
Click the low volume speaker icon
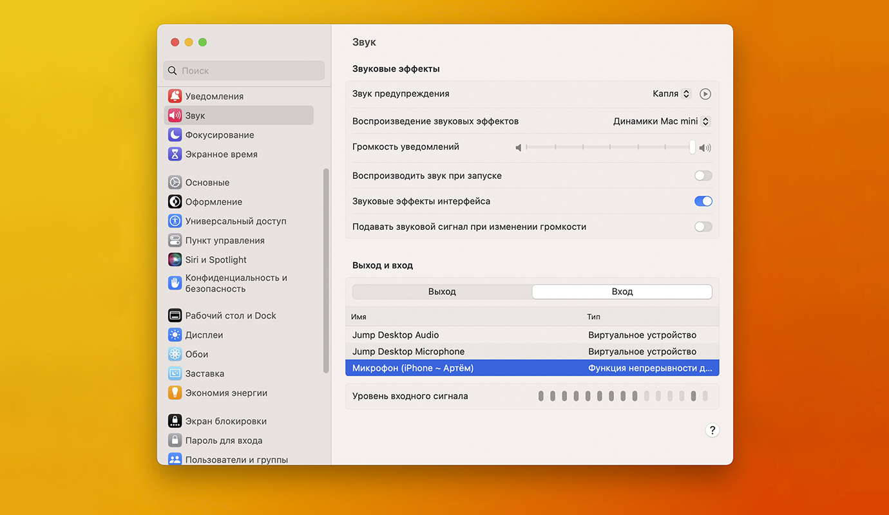pyautogui.click(x=519, y=147)
